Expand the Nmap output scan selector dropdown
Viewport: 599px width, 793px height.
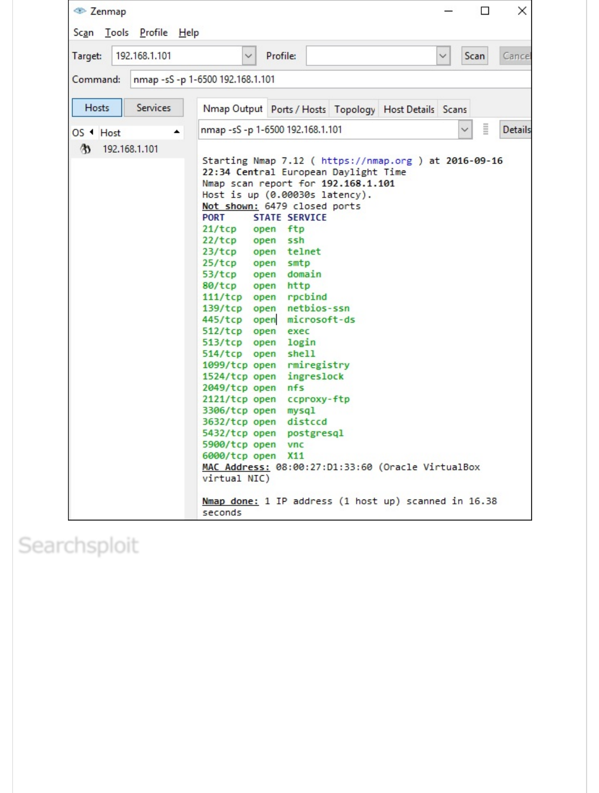[x=465, y=129]
